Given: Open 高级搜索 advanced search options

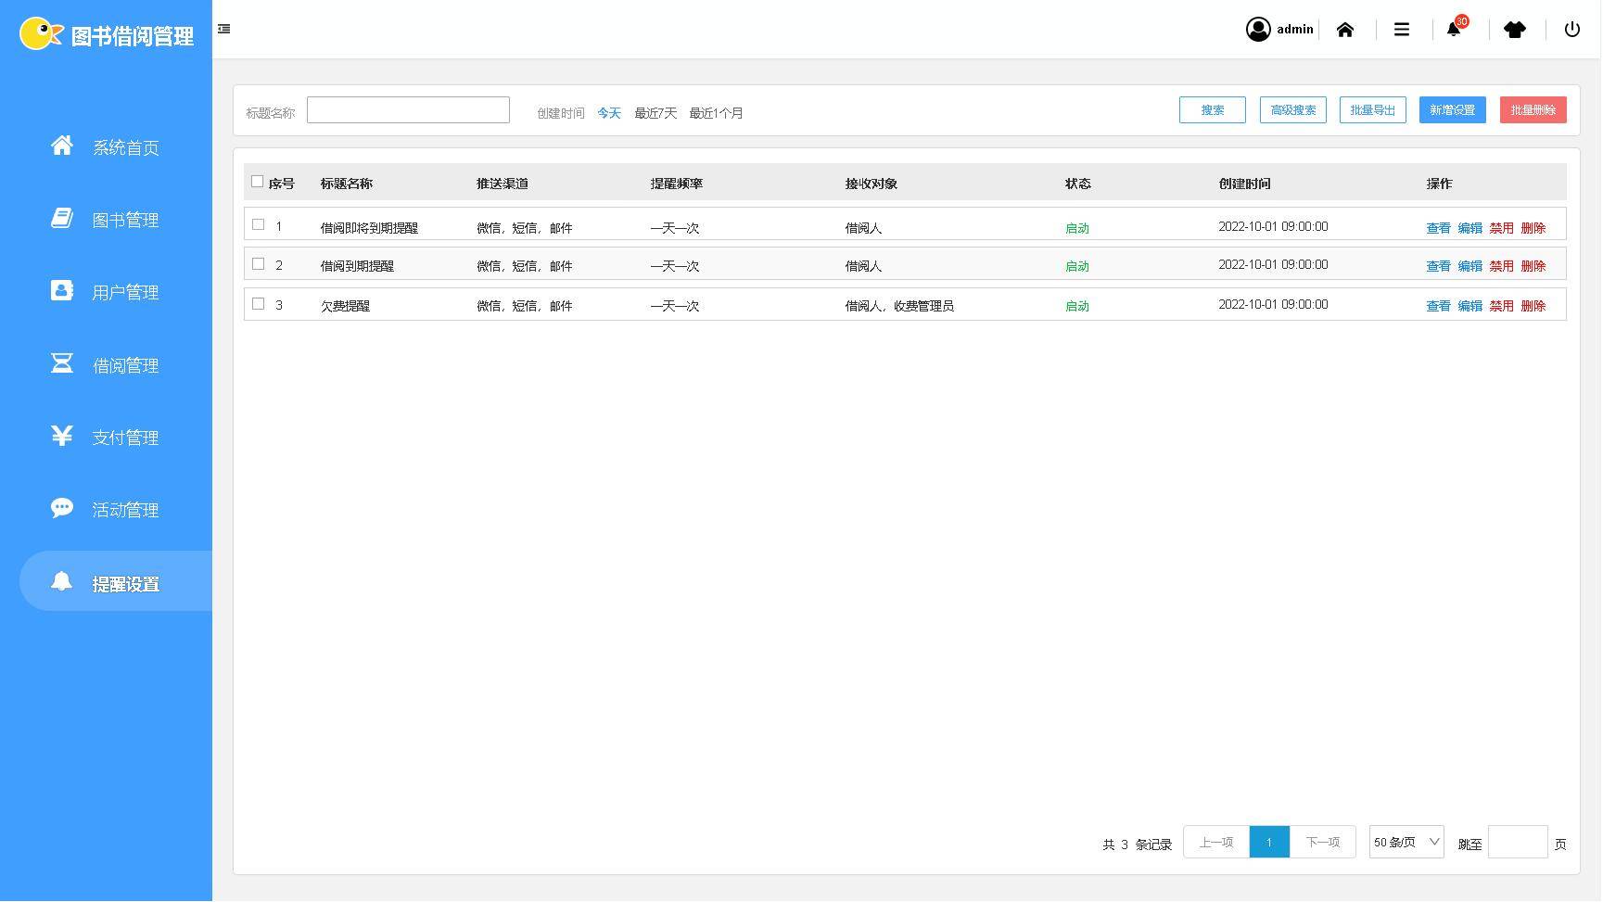Looking at the screenshot, I should [x=1292, y=110].
